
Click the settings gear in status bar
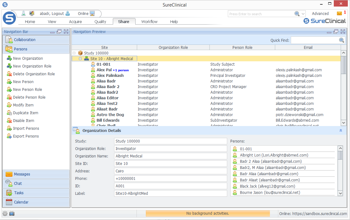tap(5, 213)
